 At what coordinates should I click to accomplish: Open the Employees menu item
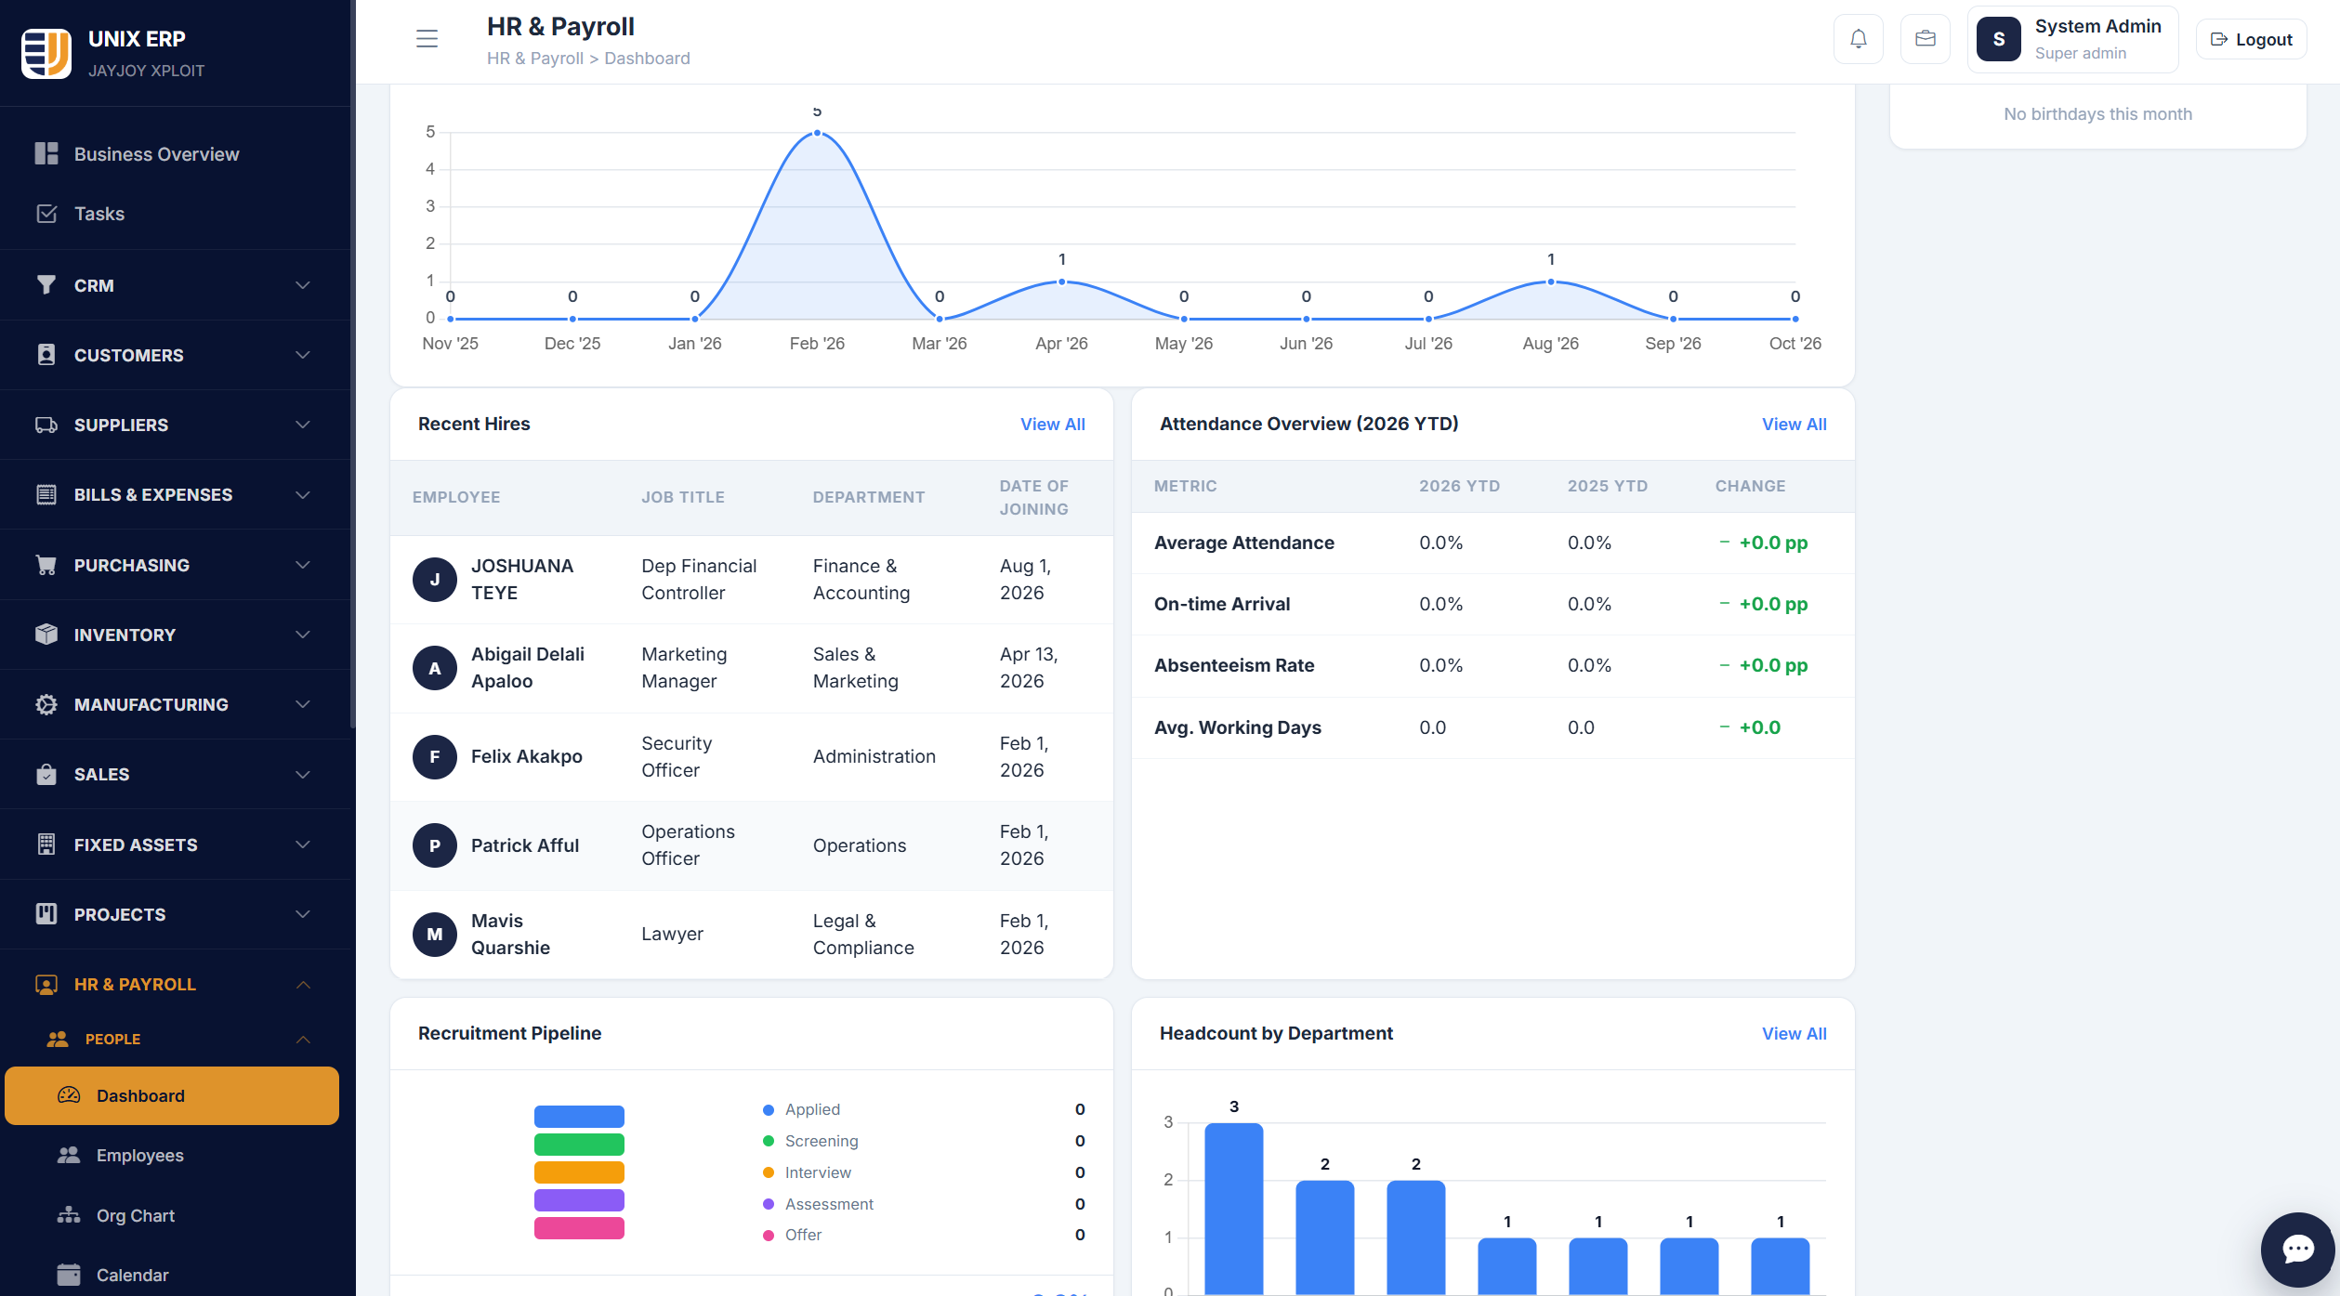172,1156
